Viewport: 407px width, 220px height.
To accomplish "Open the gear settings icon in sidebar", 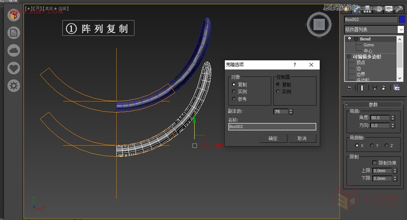I will 14,86.
